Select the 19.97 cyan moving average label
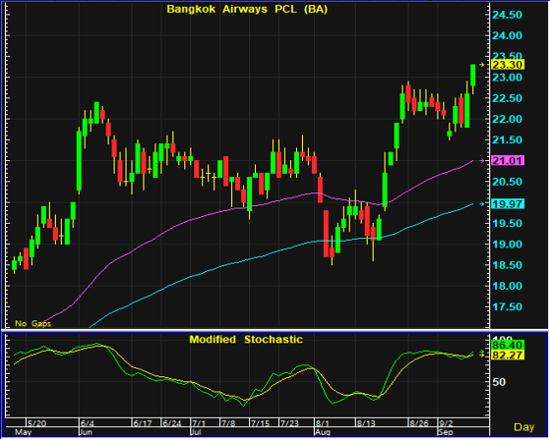The height and width of the screenshot is (439, 550). coord(508,203)
